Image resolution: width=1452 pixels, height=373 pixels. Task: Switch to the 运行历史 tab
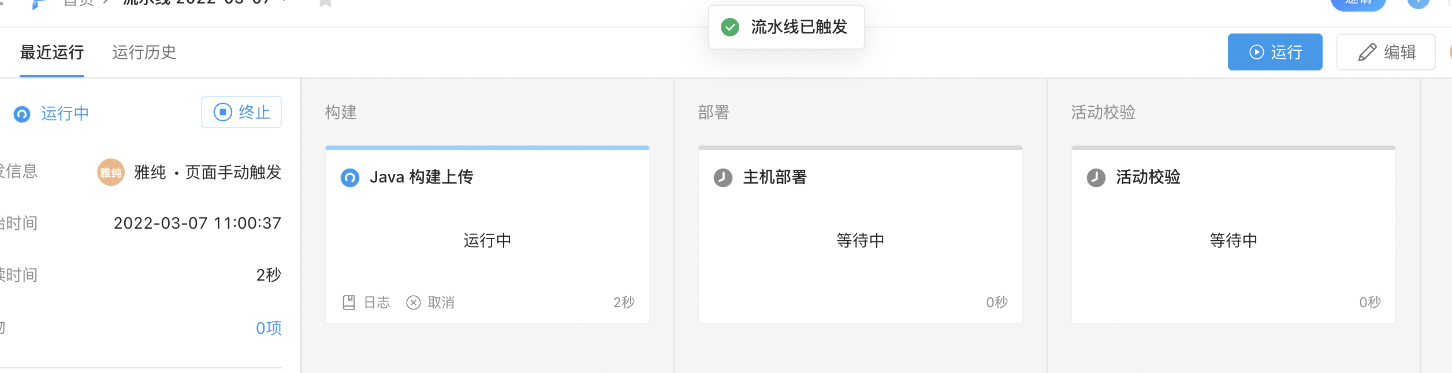[144, 52]
